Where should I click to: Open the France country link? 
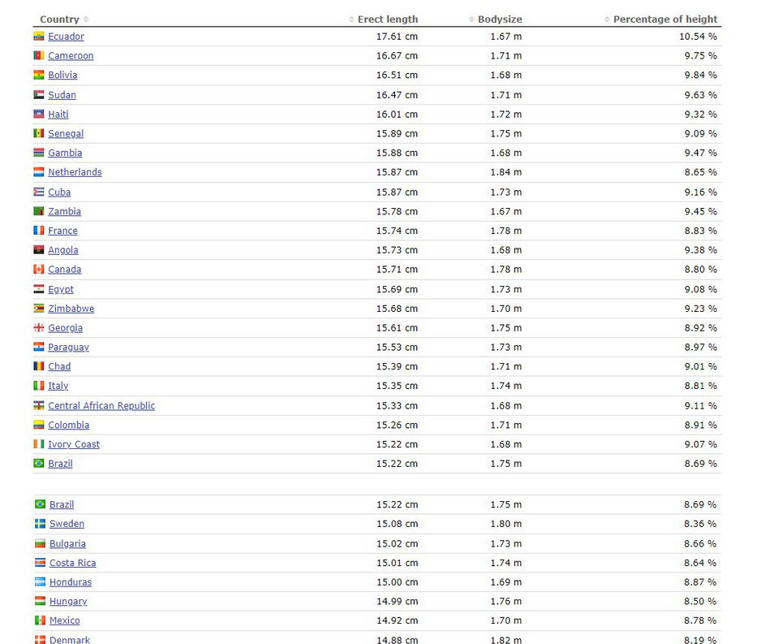(x=62, y=231)
